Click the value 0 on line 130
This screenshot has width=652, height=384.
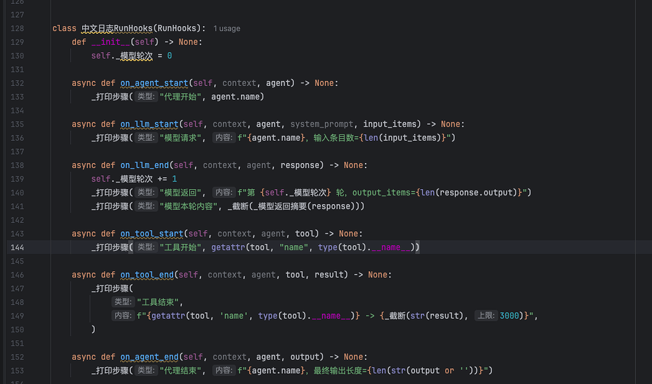[x=169, y=56]
